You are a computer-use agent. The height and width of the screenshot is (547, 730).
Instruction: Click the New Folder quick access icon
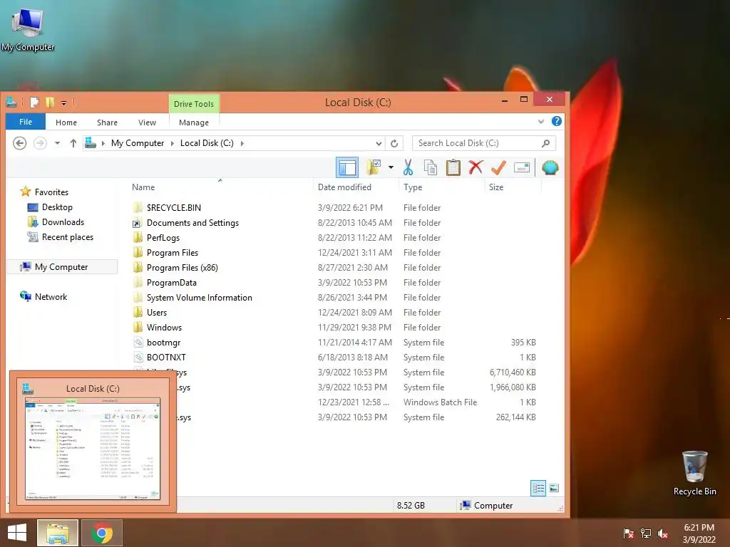[50, 103]
